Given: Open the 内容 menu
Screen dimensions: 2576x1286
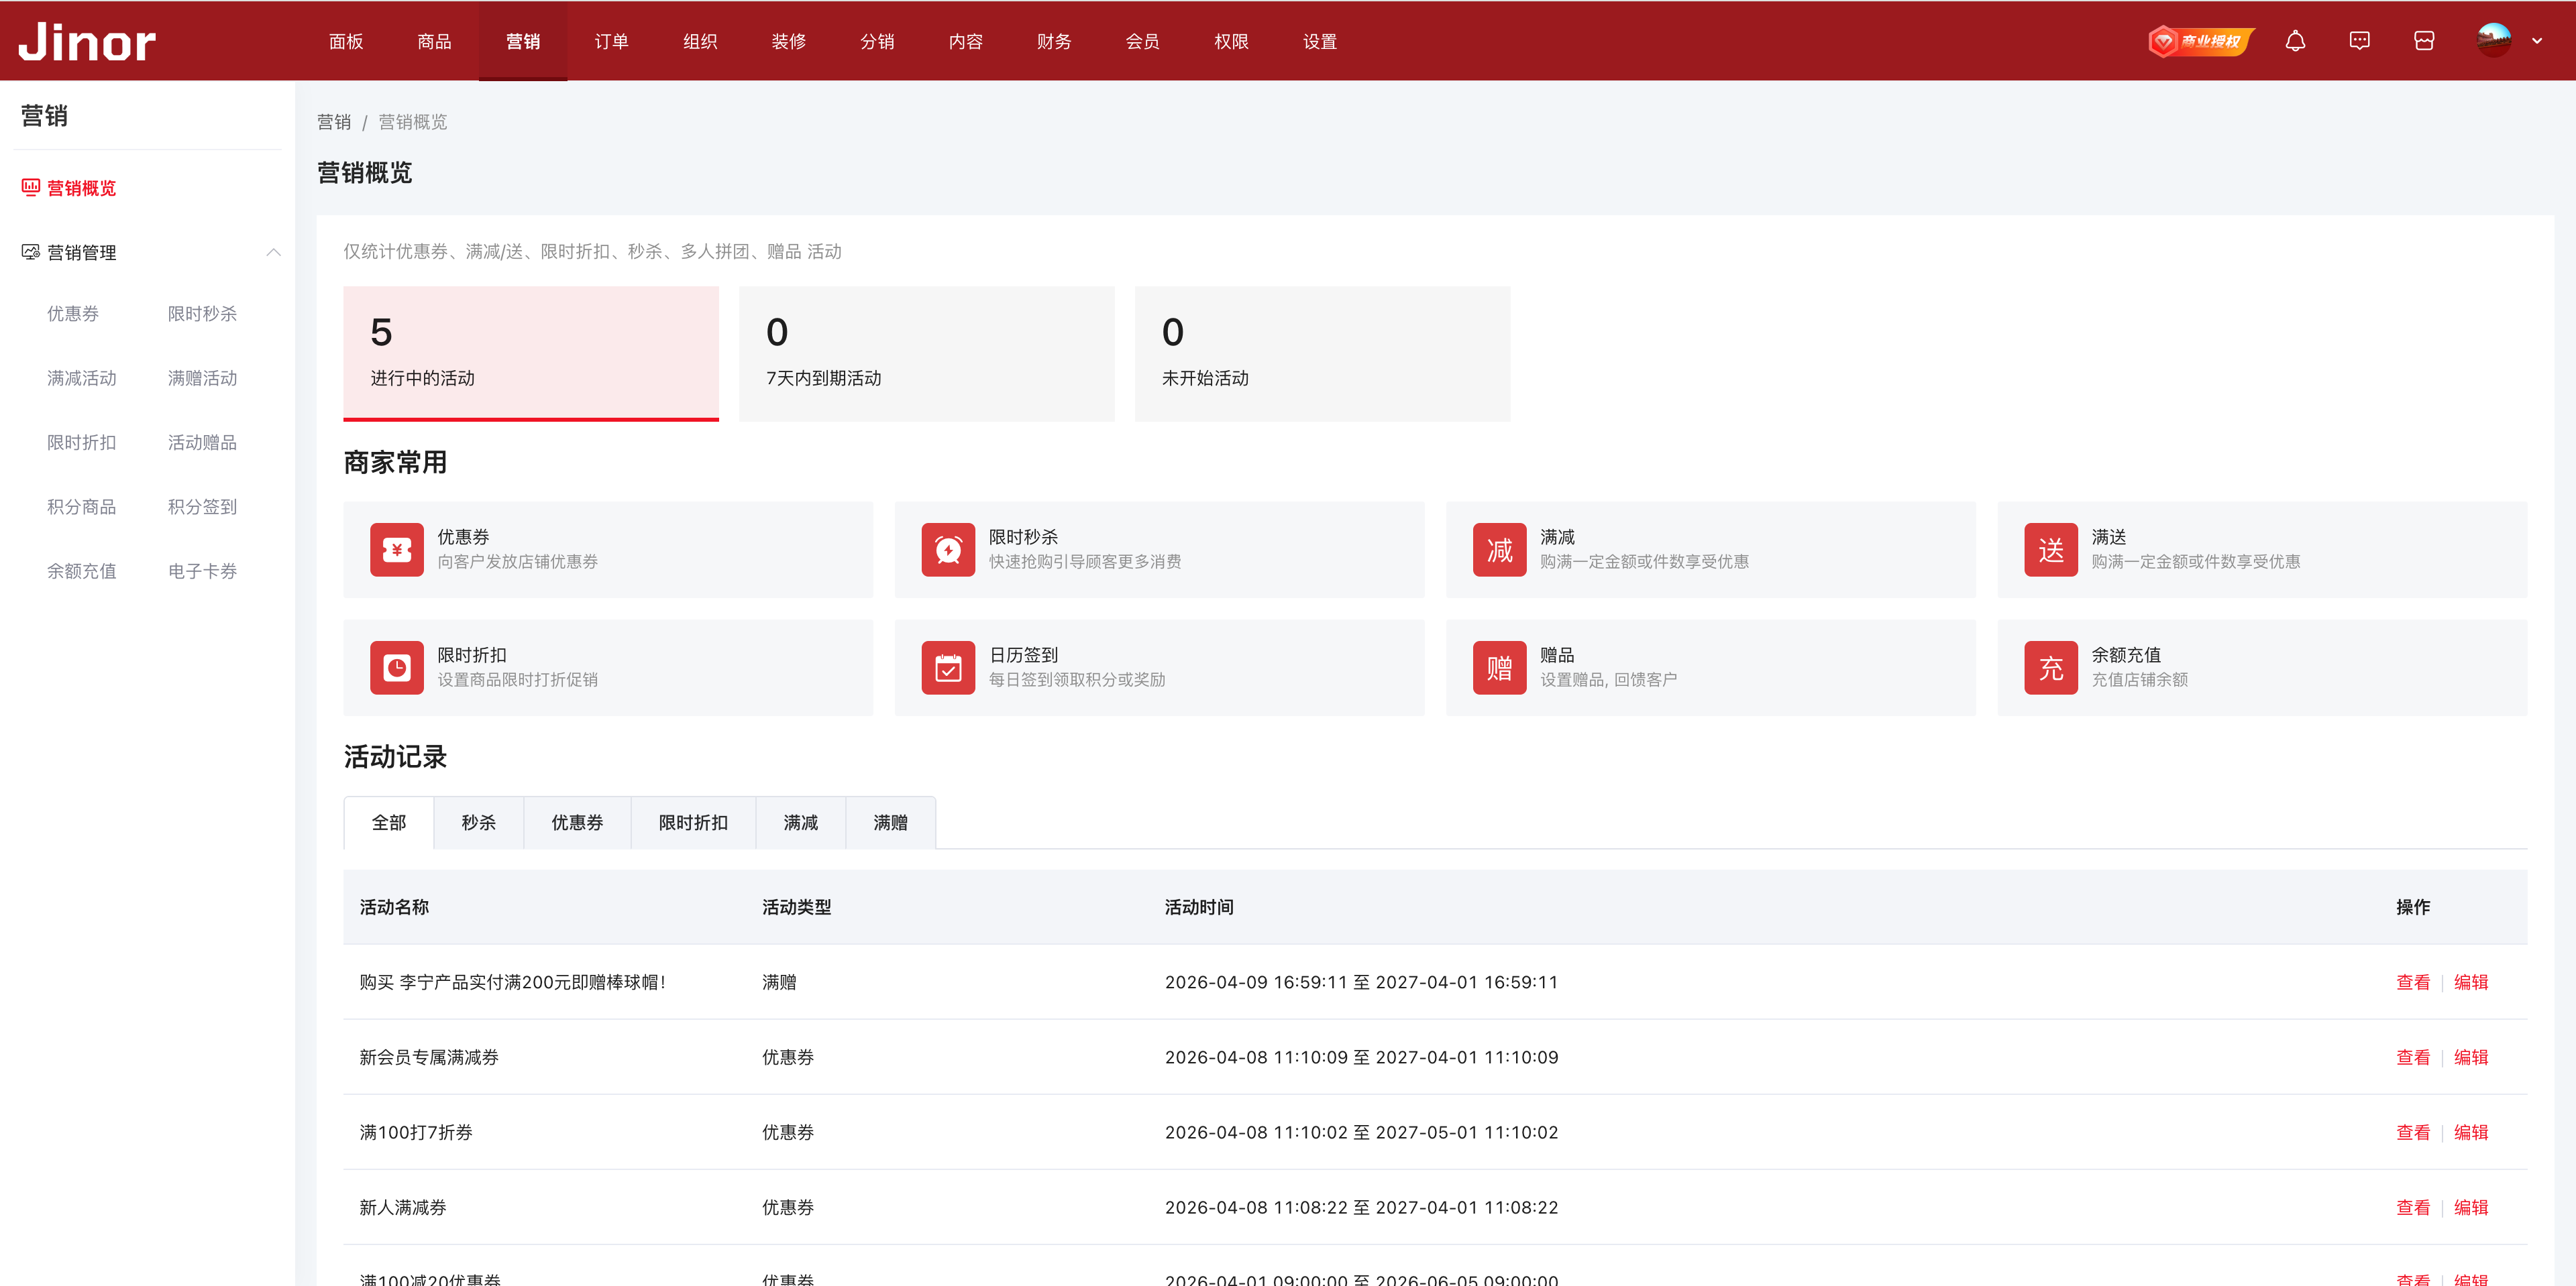Looking at the screenshot, I should coord(965,41).
